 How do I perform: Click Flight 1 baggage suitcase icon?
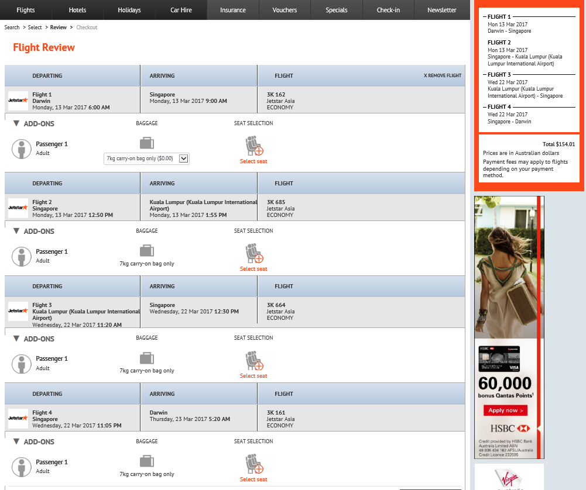click(x=147, y=143)
